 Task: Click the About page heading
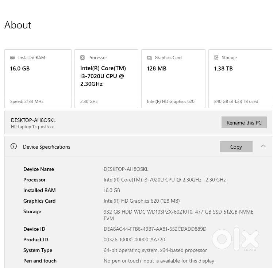pyautogui.click(x=18, y=25)
